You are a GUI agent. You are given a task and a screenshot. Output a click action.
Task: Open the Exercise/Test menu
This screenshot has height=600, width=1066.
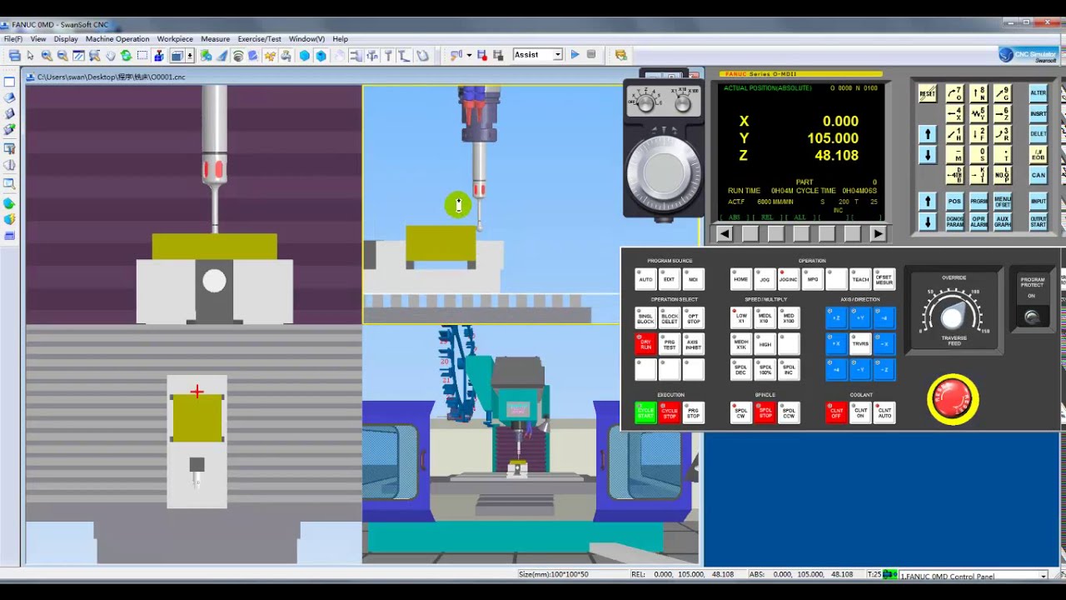pos(259,39)
